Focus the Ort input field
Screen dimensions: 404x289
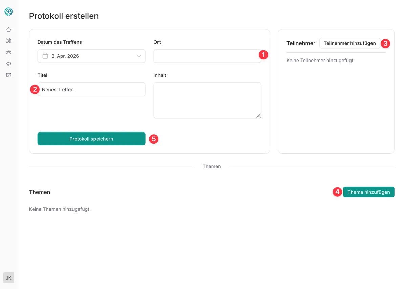coord(205,56)
